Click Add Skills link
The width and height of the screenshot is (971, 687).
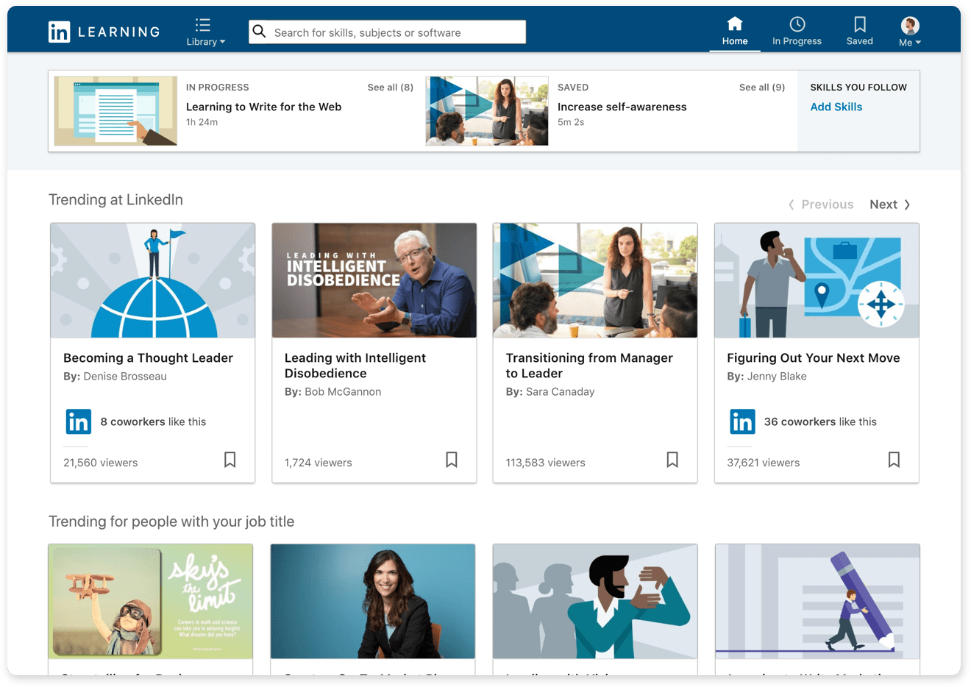(x=836, y=107)
